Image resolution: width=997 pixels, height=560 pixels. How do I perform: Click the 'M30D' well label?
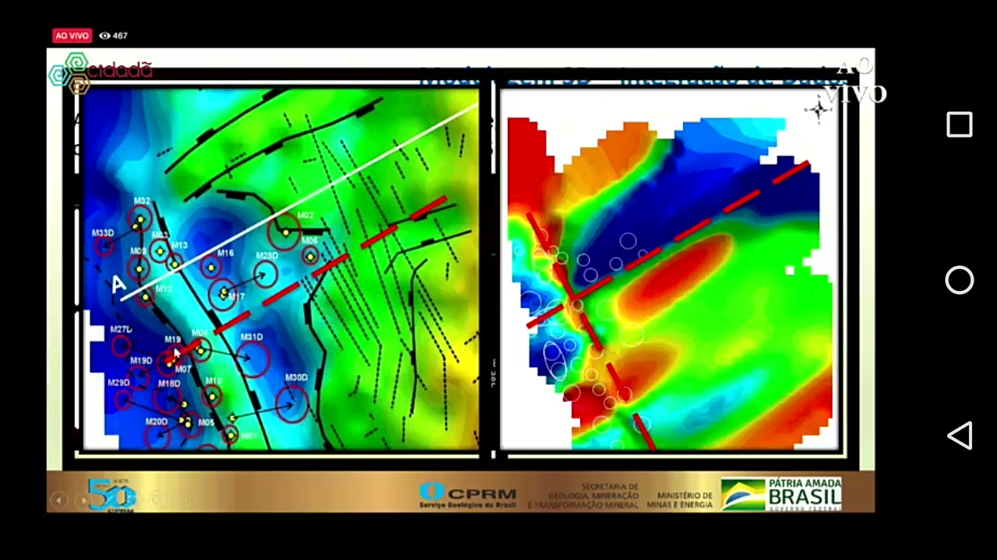(x=296, y=378)
